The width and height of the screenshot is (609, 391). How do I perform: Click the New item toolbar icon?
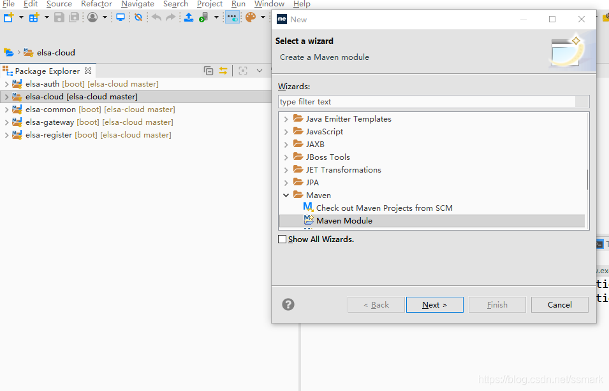tap(8, 17)
